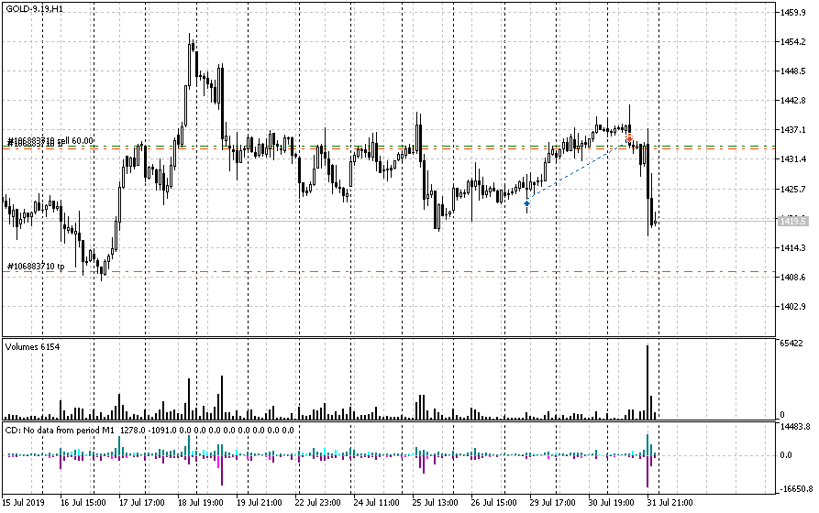Click the 1459.9 price scale label
The width and height of the screenshot is (819, 513).
point(792,13)
